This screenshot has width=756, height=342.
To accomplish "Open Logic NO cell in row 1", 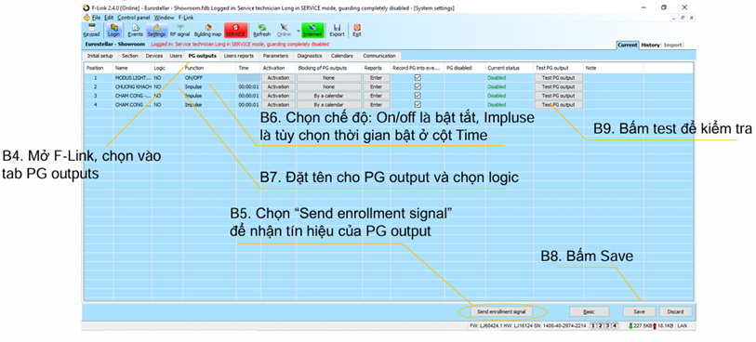I will coord(166,77).
